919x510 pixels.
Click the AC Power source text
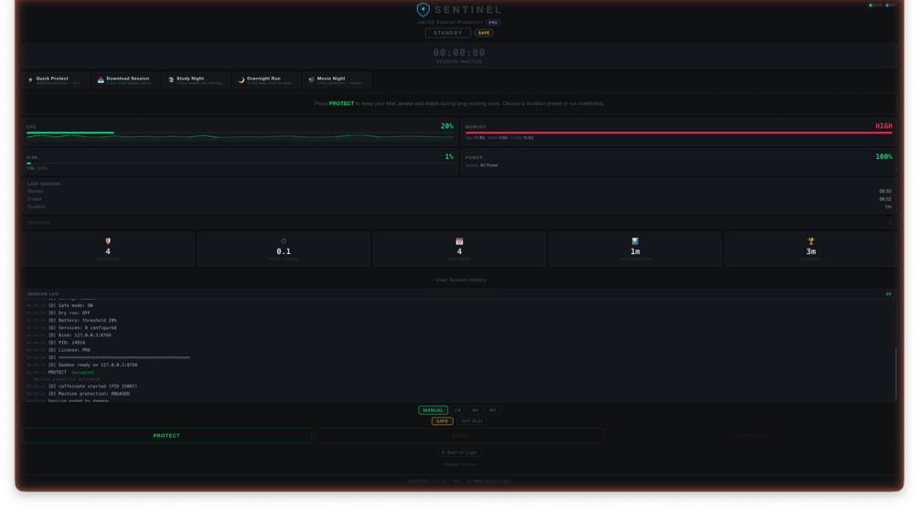pyautogui.click(x=489, y=165)
